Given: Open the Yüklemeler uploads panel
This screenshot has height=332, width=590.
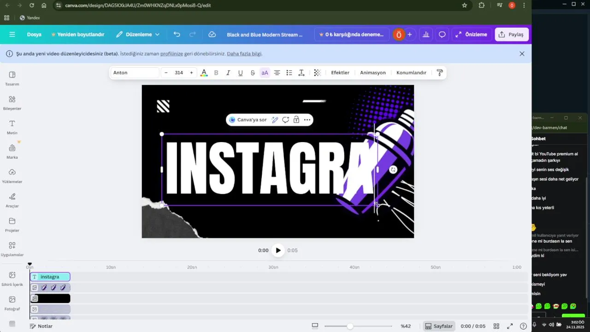Looking at the screenshot, I should click(x=12, y=176).
